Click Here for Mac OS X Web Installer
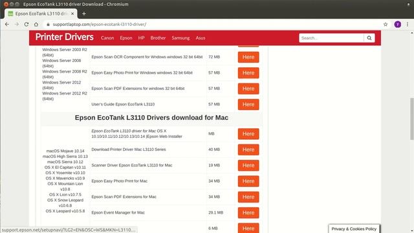The image size is (414, 233). coord(248,134)
